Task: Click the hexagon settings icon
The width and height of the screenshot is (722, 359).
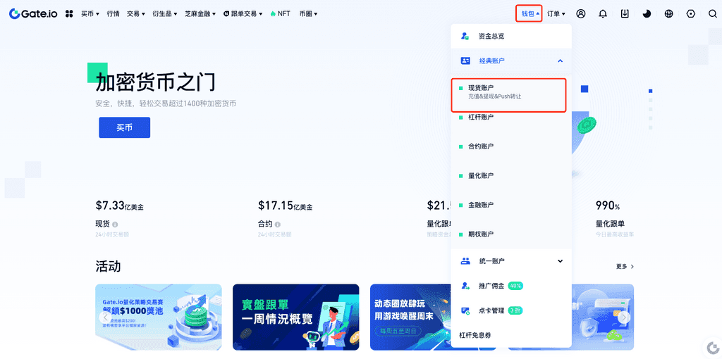Action: point(690,13)
